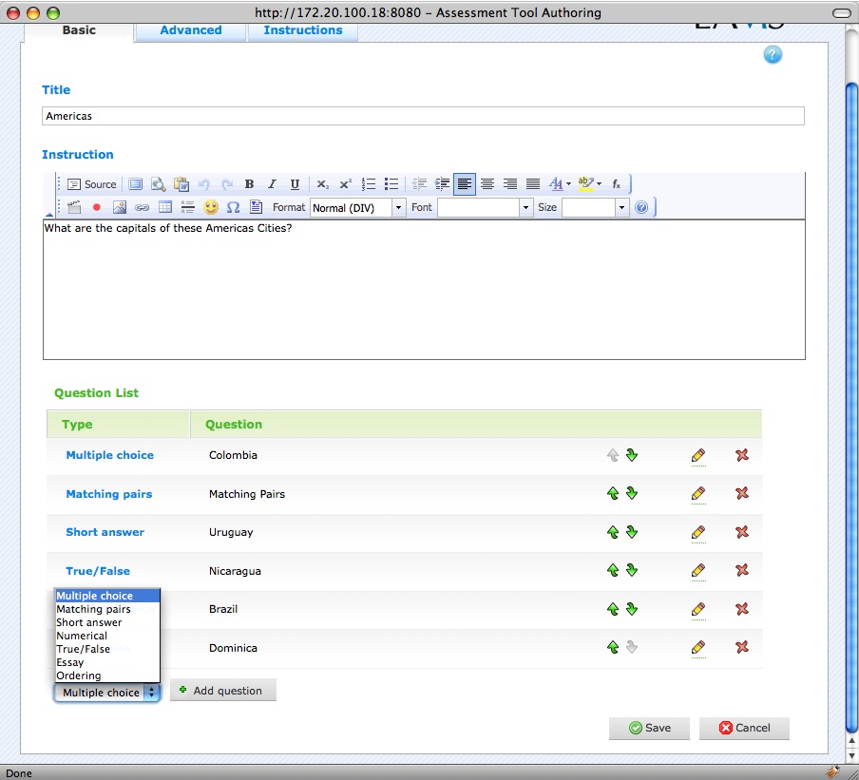Click inside the Instruction text editing area
The image size is (859, 780).
[424, 290]
